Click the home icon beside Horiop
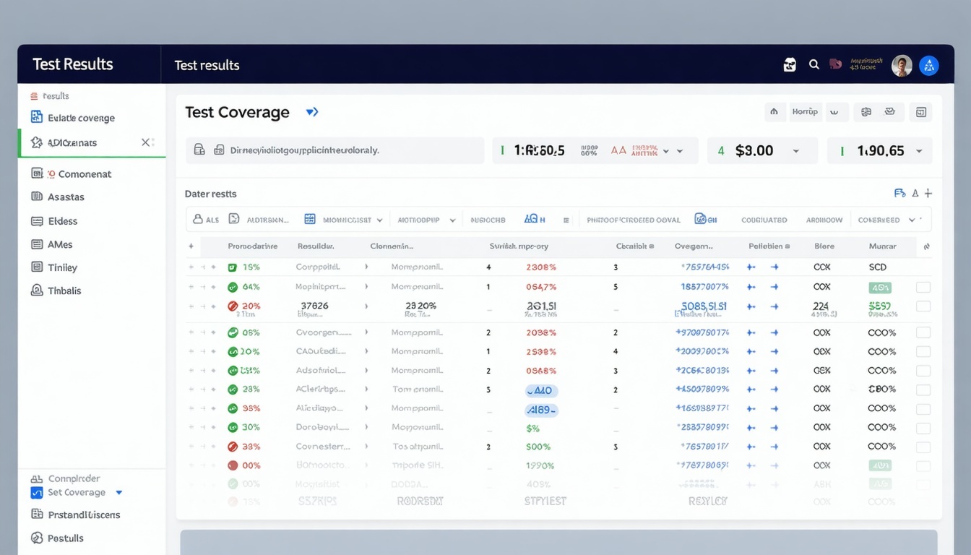The width and height of the screenshot is (971, 555). [774, 112]
